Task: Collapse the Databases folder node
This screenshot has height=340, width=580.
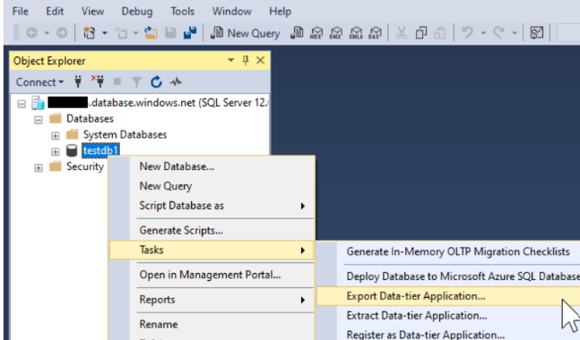Action: click(x=39, y=120)
